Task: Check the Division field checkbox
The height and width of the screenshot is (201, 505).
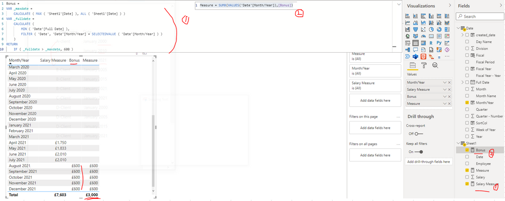Action: [467, 49]
